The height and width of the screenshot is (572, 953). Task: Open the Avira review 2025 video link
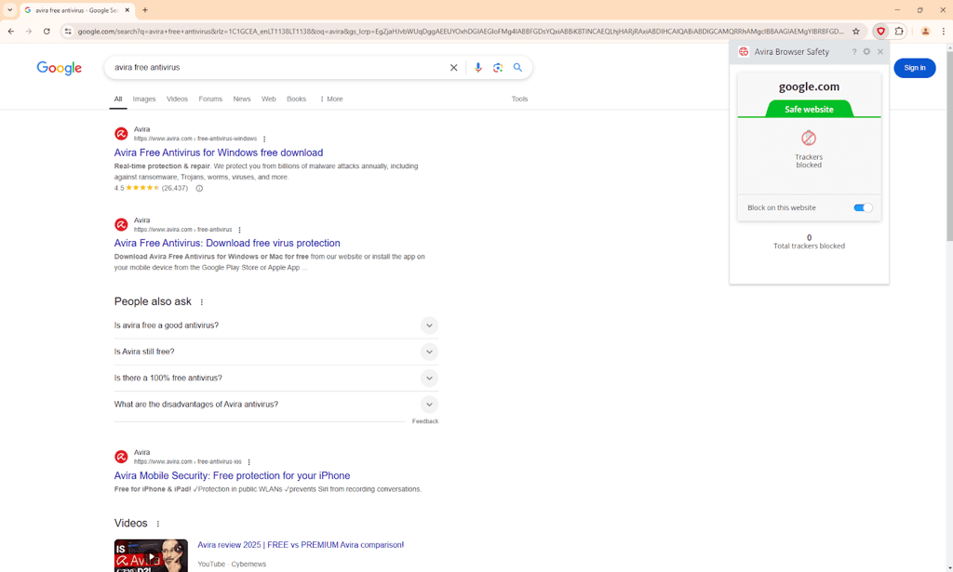301,545
